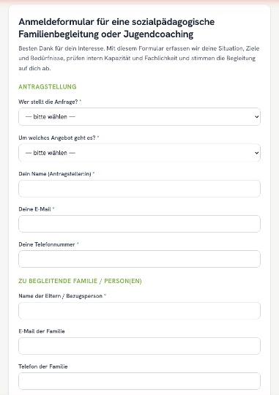
Task: Select the "Deine Telefonnummer" input field
Action: 139,259
